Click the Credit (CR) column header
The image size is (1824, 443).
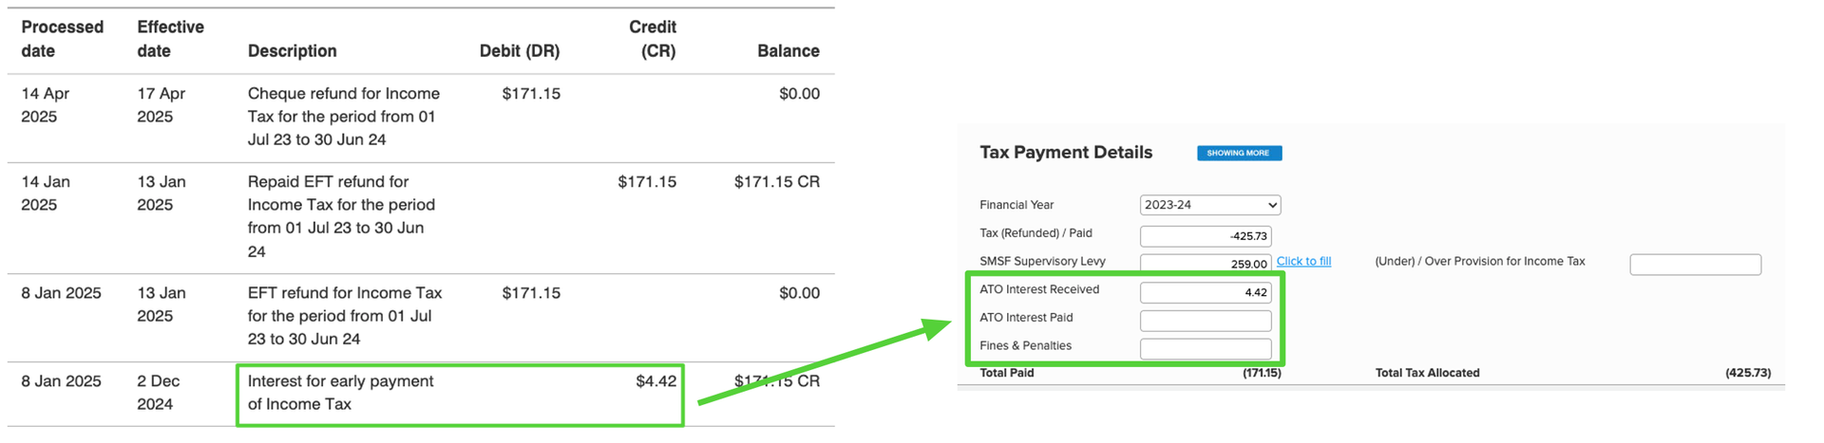(x=653, y=39)
